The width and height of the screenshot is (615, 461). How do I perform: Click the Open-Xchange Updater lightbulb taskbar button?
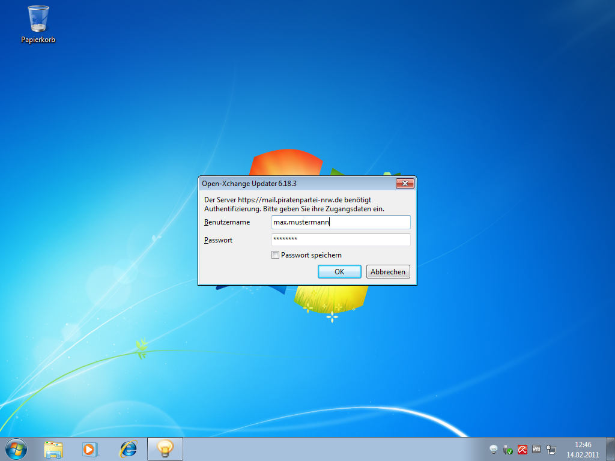[x=165, y=448]
